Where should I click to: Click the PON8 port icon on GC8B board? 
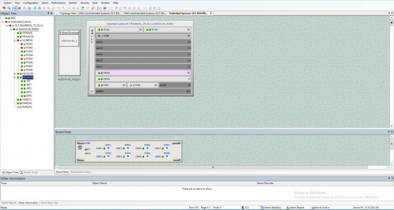tap(167, 156)
